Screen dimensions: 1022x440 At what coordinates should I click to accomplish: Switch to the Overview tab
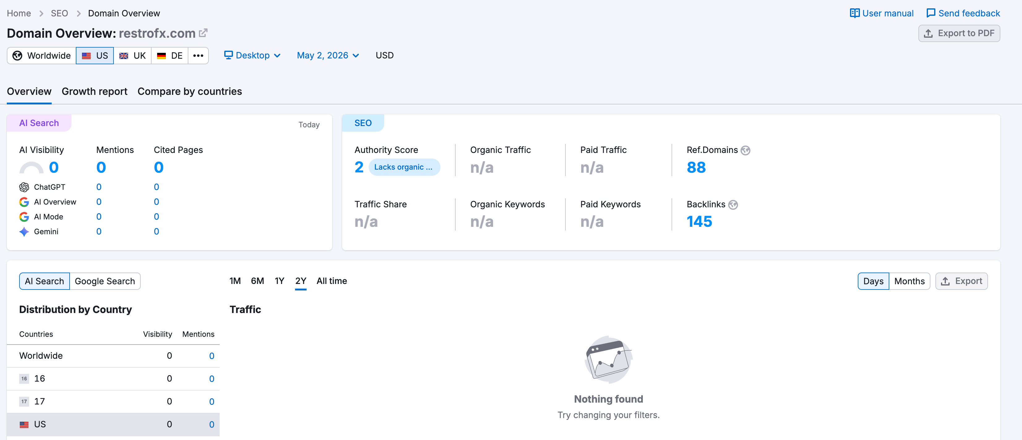[29, 91]
